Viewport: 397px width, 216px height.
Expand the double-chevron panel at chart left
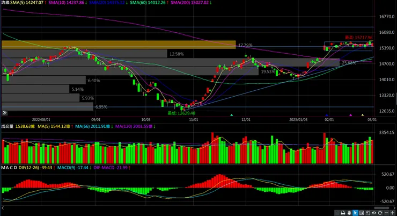[4, 112]
